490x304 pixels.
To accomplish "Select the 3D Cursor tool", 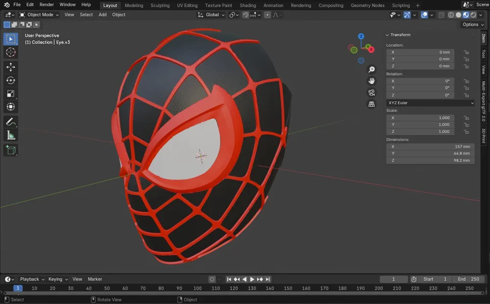I will (11, 52).
